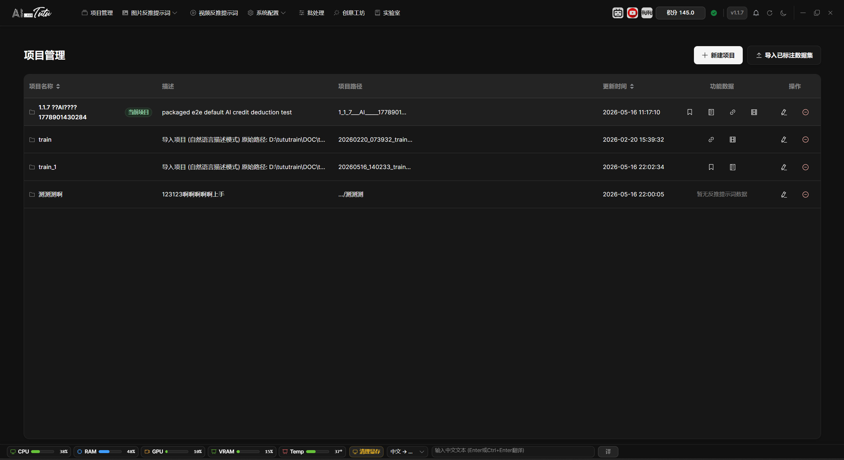Expand the 图片反推提示词 menu
This screenshot has width=844, height=460.
click(x=150, y=13)
